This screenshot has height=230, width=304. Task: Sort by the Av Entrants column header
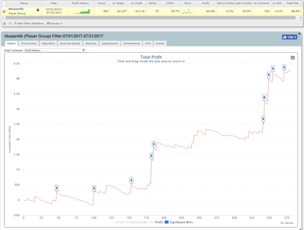(x=261, y=3)
